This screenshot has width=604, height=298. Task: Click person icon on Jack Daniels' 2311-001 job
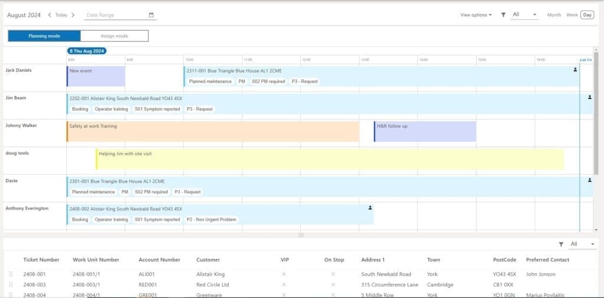(x=575, y=69)
